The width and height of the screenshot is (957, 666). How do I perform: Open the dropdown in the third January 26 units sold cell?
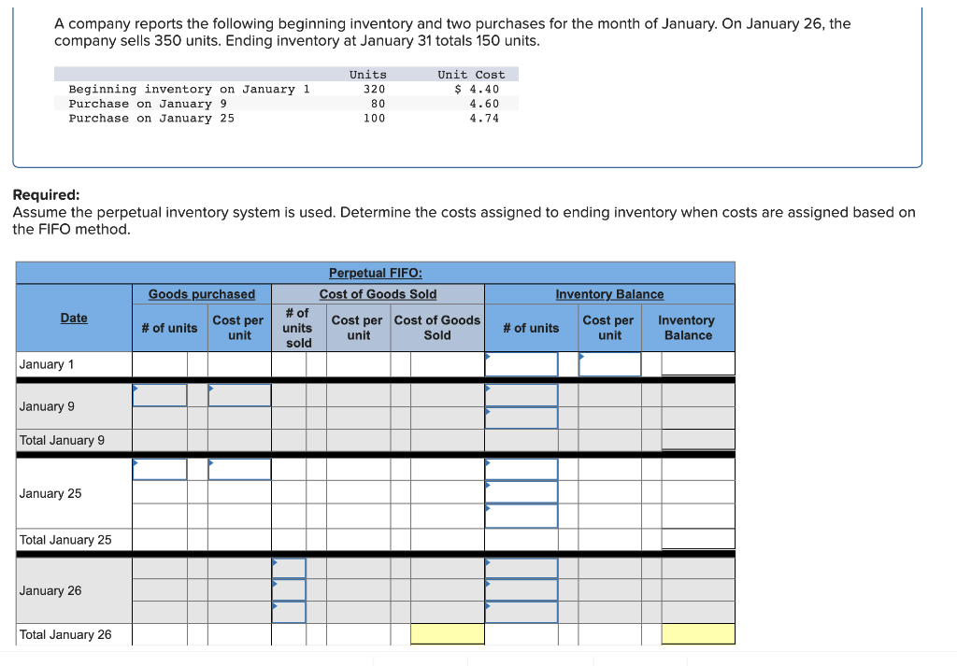tap(288, 612)
